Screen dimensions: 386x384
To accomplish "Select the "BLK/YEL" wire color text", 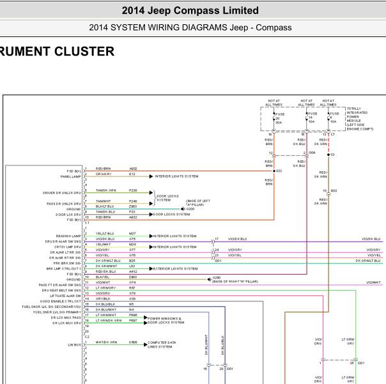I will point(102,277).
